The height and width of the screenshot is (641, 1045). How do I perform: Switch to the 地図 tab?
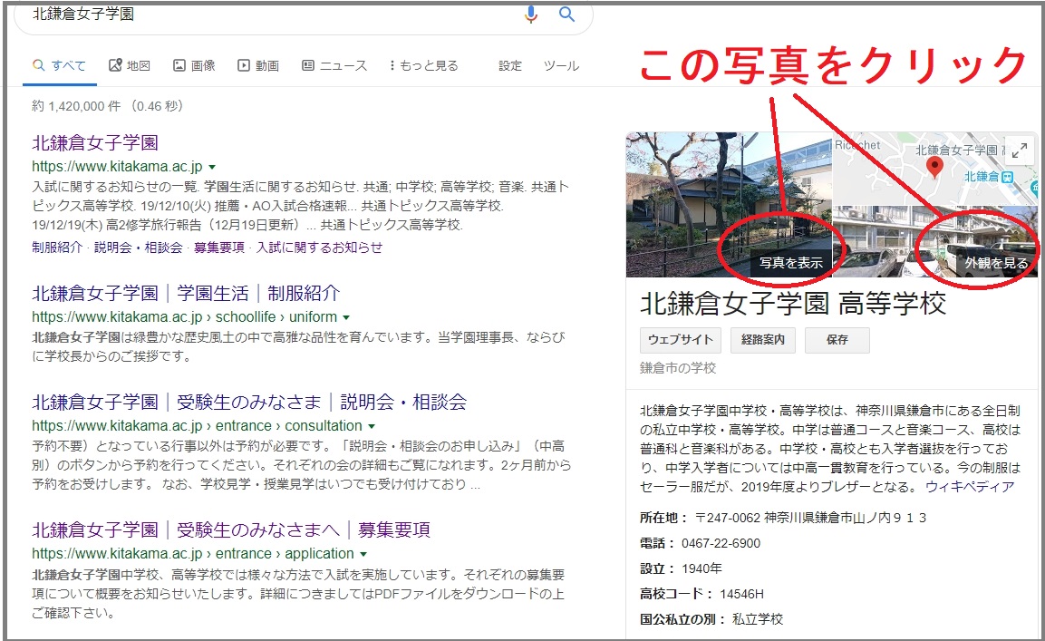130,65
